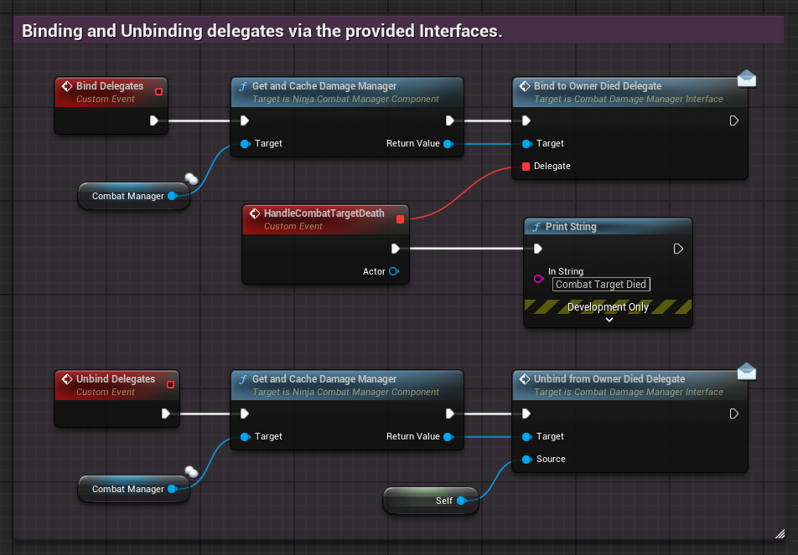Screen dimensions: 798x555
Task: Select the Bind Delegates custom event title
Action: pyautogui.click(x=110, y=86)
